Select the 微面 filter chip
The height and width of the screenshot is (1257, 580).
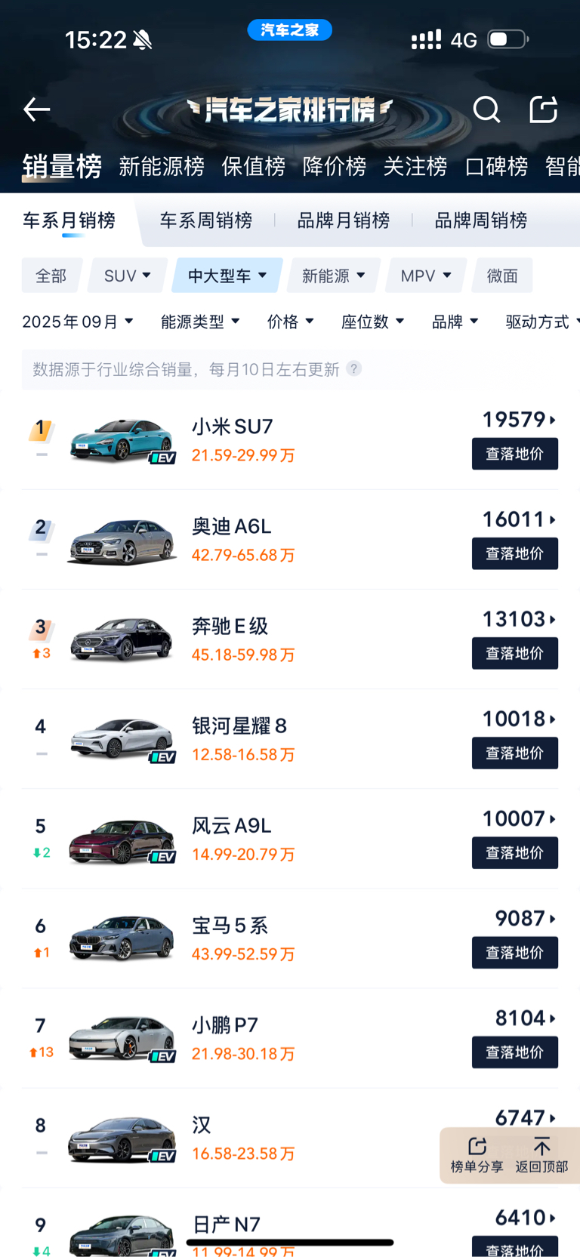(x=502, y=276)
